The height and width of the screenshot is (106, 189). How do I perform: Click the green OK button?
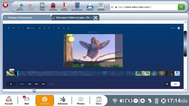[181, 7]
